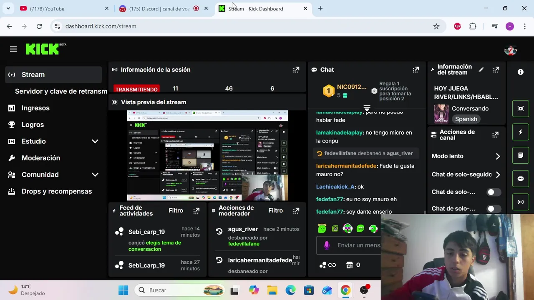Click Filtro in Acciones de moderador

[x=276, y=211]
